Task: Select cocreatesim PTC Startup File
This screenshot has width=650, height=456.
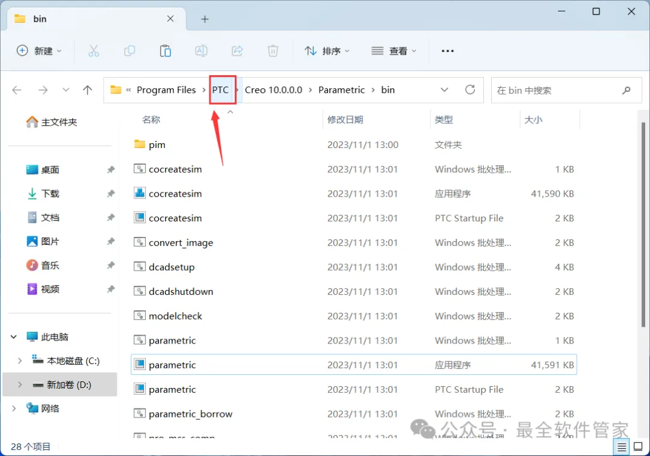Action: pyautogui.click(x=354, y=218)
